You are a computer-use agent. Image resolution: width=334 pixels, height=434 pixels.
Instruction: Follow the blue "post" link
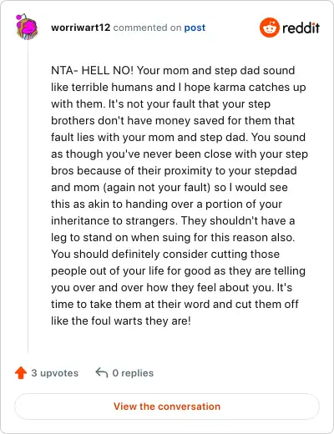[195, 28]
